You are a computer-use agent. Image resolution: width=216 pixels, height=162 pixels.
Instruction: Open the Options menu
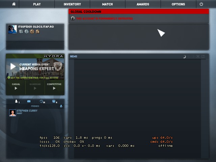pos(178,4)
